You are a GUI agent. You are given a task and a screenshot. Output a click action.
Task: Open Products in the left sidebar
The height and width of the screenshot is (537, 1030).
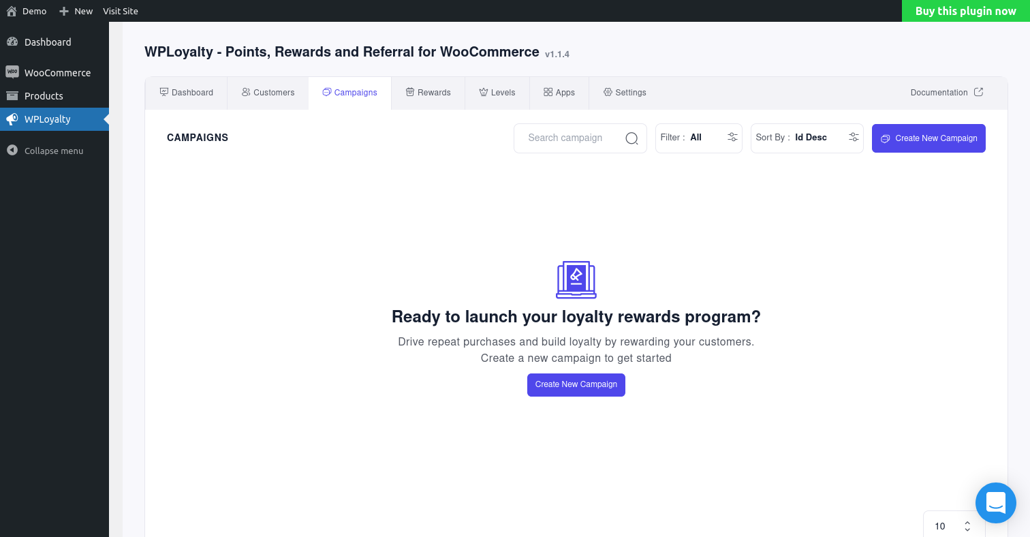(54, 96)
